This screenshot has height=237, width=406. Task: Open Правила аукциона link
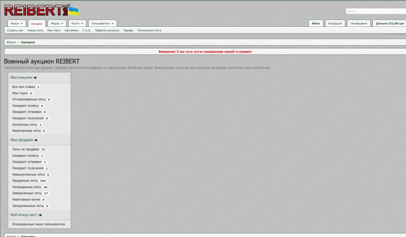[107, 30]
